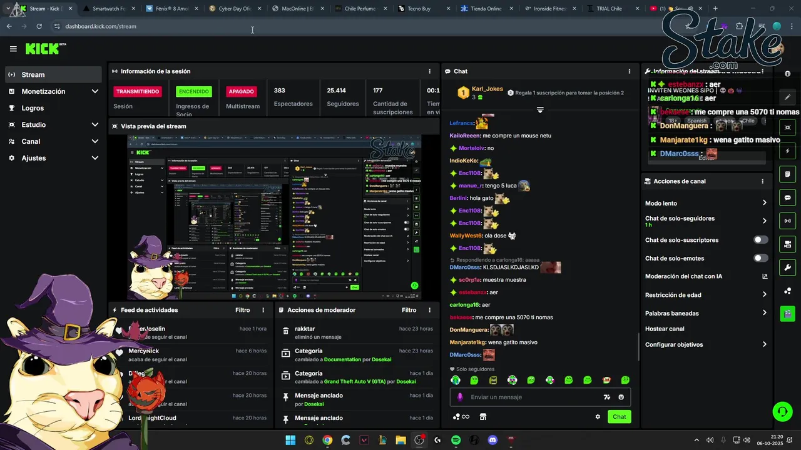Open chat settings gear icon
This screenshot has height=450, width=801.
pos(598,417)
